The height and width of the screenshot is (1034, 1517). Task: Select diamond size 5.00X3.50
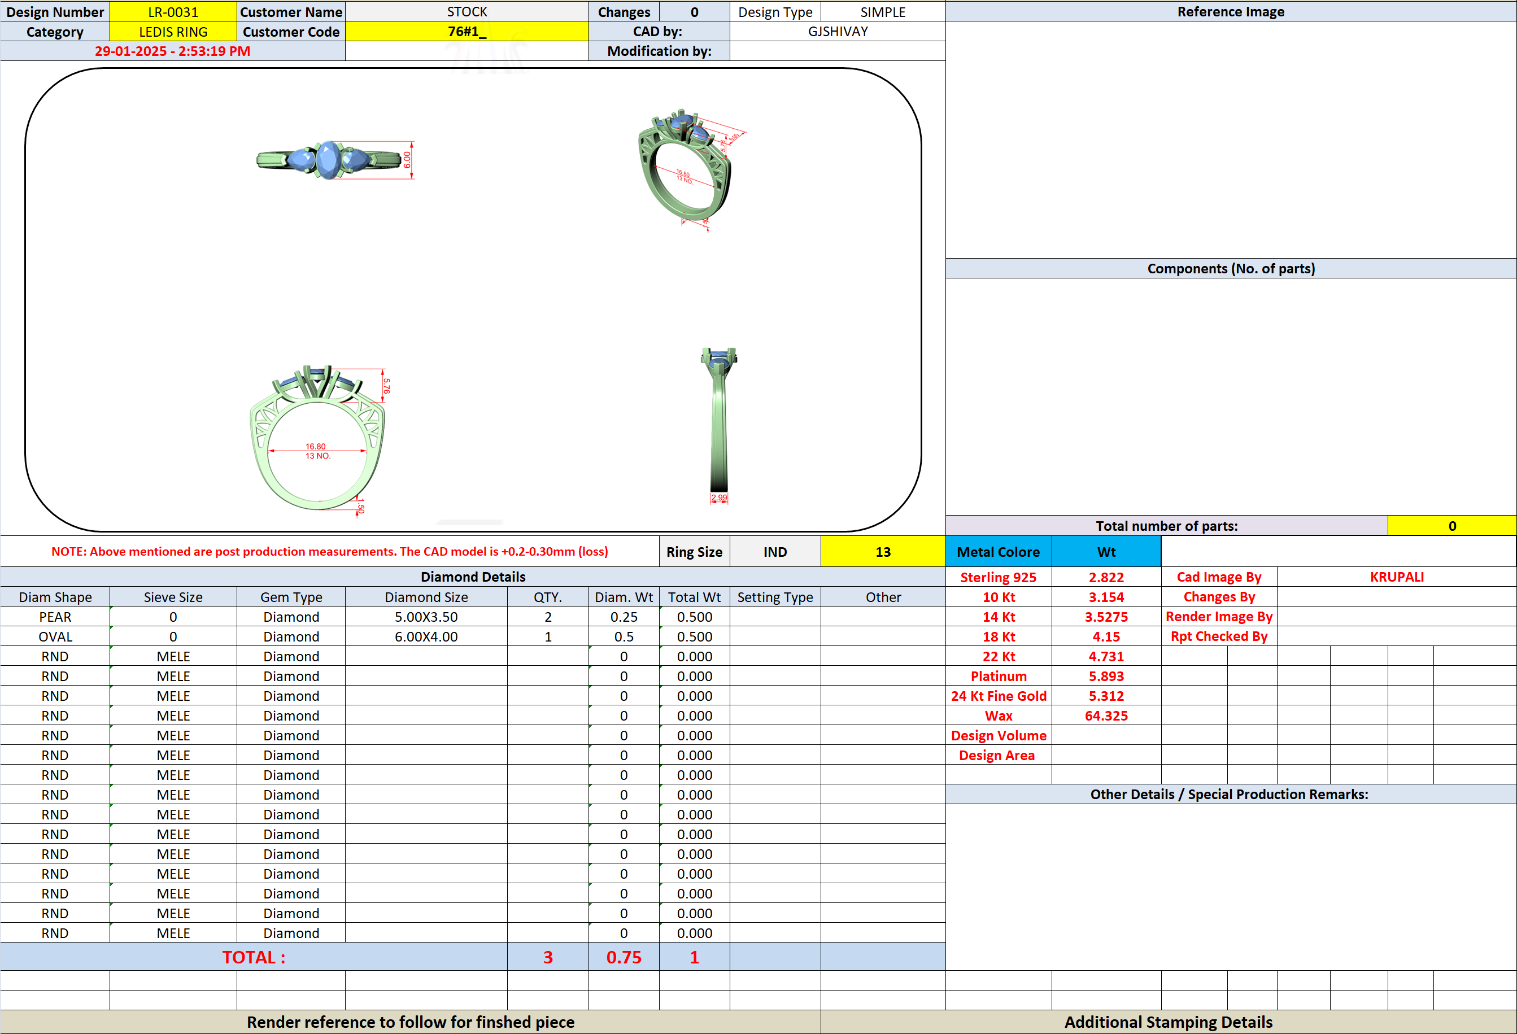pyautogui.click(x=426, y=617)
